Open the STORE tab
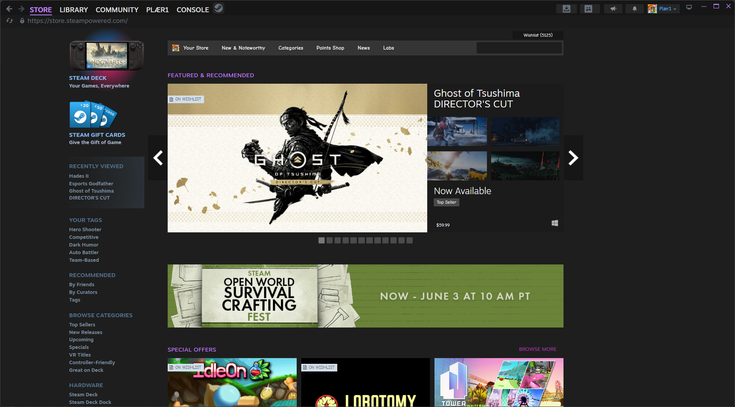 [x=41, y=10]
